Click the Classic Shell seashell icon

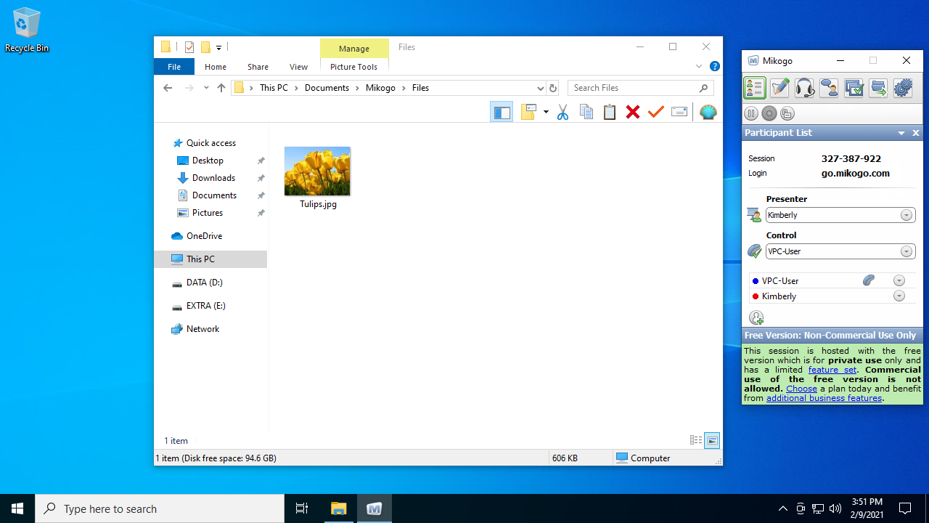coord(708,112)
